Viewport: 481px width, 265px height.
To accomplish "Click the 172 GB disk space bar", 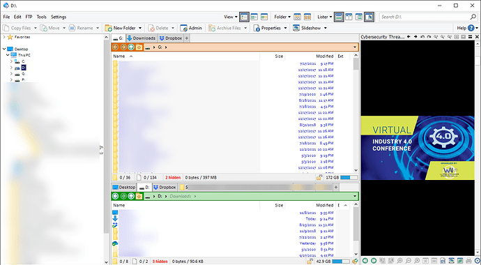I will coord(349,178).
